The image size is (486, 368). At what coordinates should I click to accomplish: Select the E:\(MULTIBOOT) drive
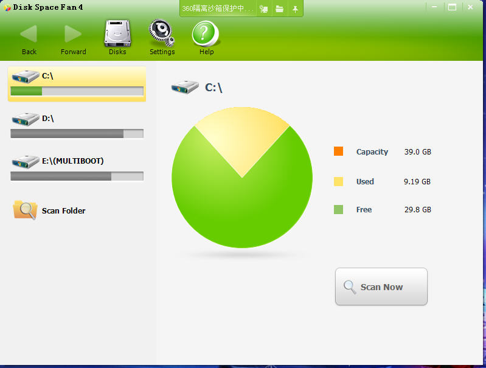click(77, 168)
